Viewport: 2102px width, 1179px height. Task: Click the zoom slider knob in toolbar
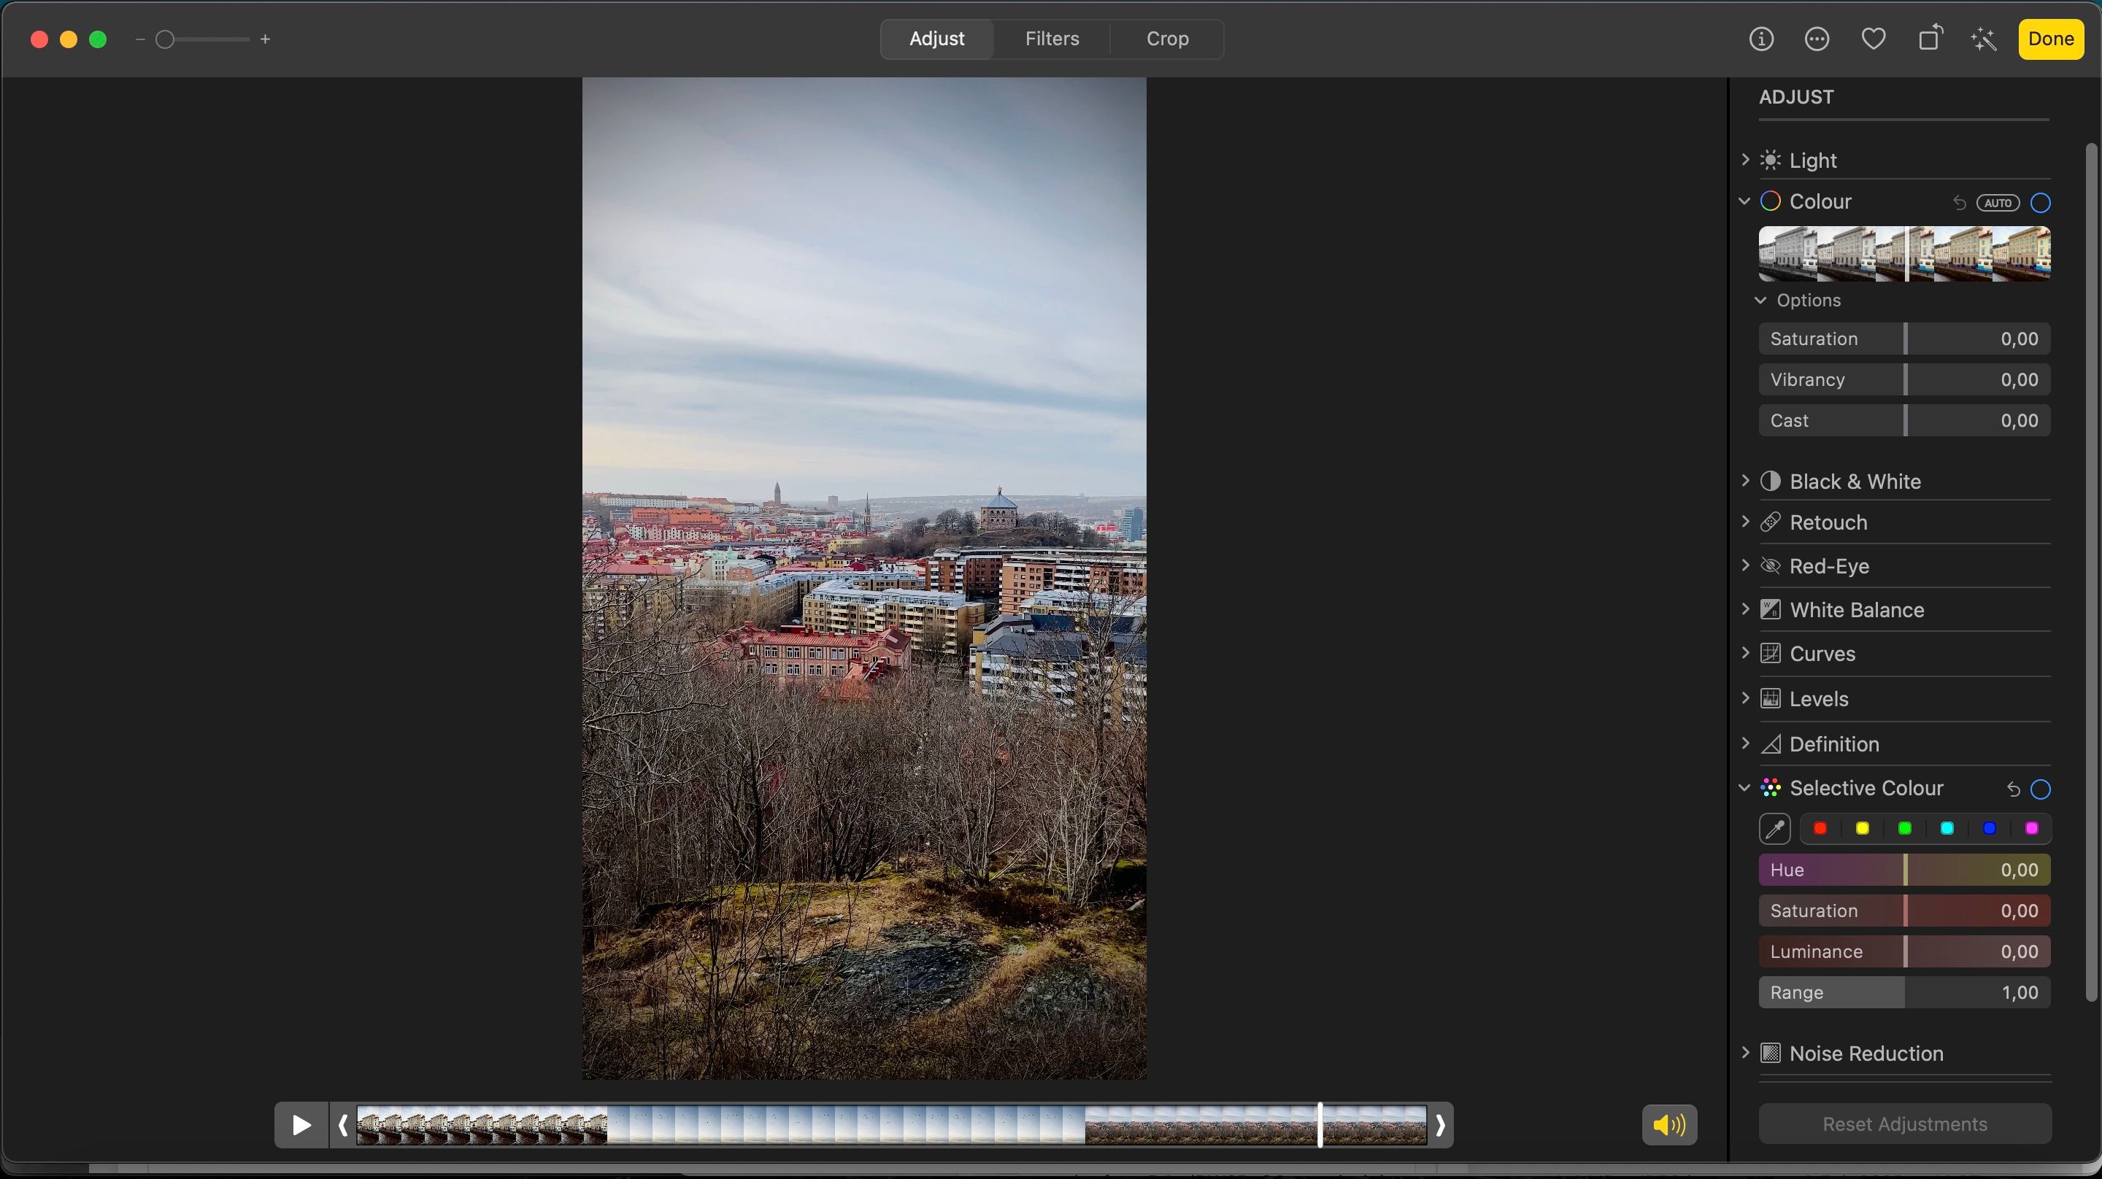pyautogui.click(x=165, y=39)
